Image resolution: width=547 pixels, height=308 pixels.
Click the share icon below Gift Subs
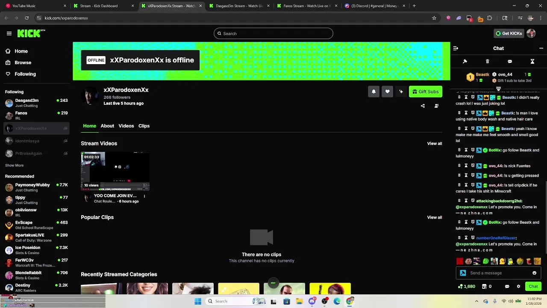point(423,106)
